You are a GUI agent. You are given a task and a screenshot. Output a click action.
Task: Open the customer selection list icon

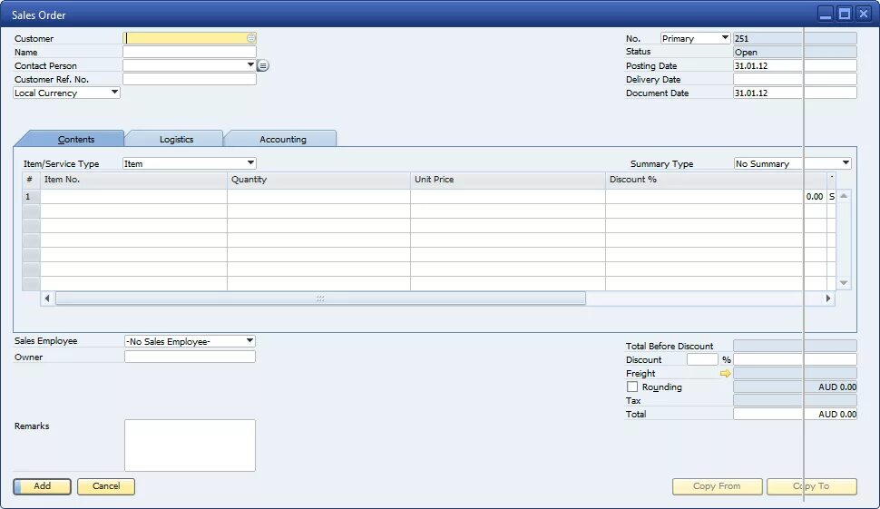tap(251, 38)
